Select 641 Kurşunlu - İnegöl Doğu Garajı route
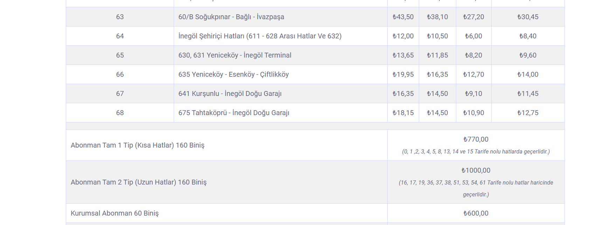 (x=230, y=93)
